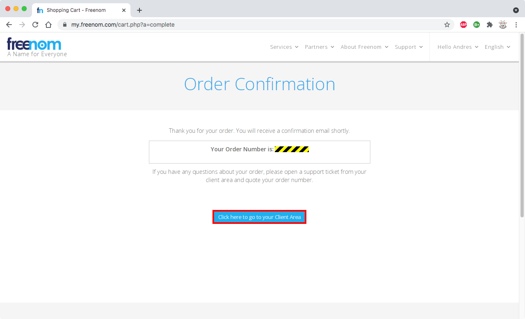Open the Adblock Plus extension
The width and height of the screenshot is (525, 319).
pos(463,25)
